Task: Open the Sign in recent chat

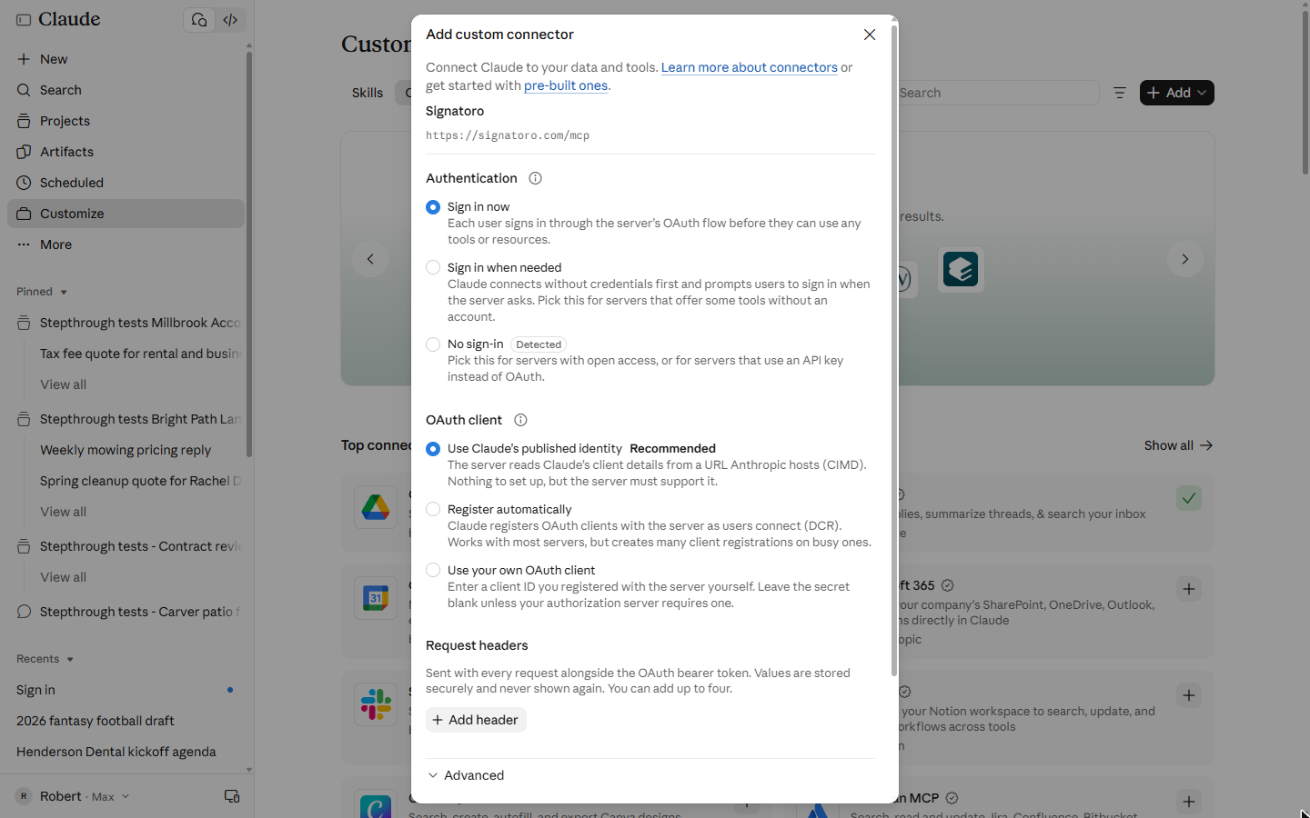Action: point(126,690)
